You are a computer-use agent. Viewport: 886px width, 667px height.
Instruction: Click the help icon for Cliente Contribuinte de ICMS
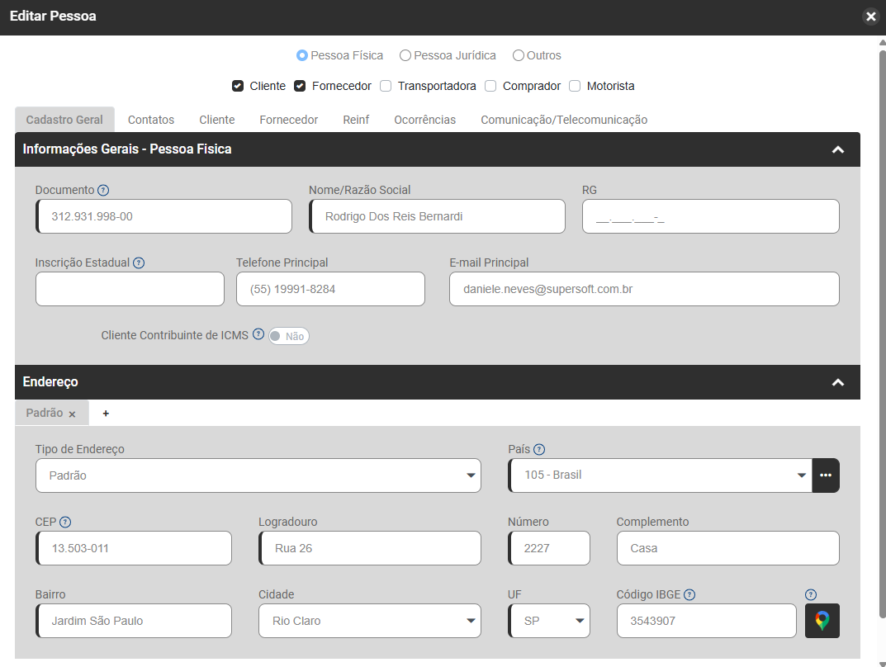258,334
